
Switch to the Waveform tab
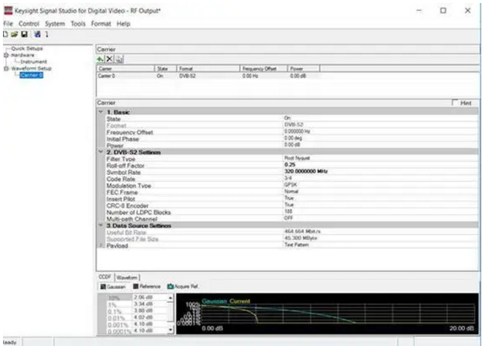127,277
